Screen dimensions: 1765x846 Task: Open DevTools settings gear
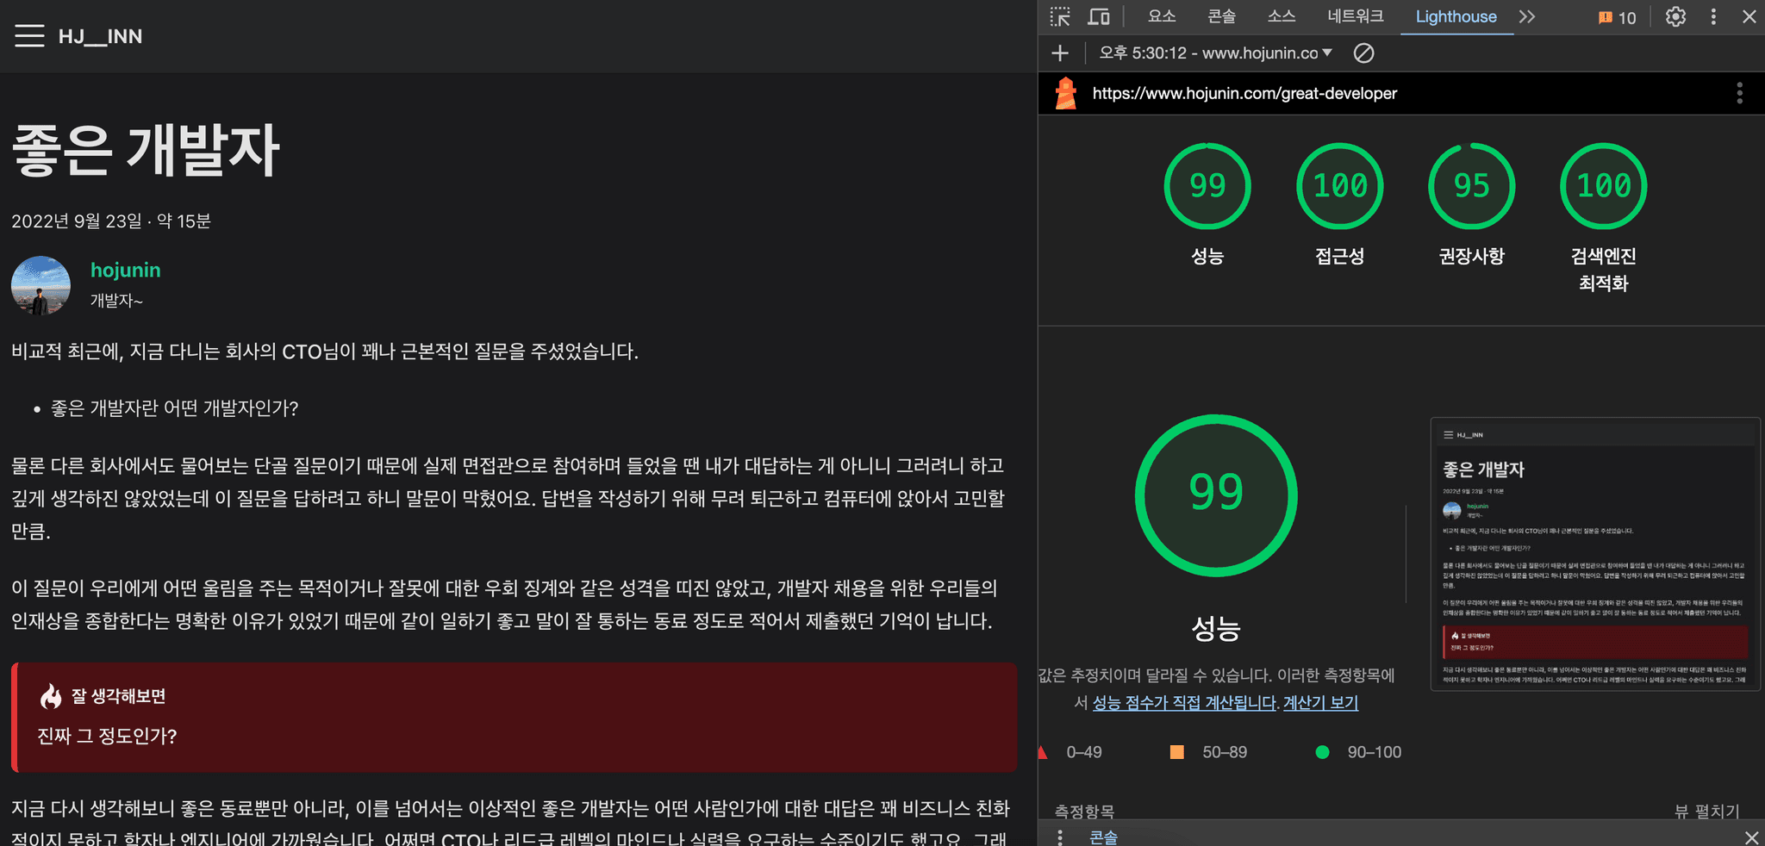[x=1675, y=16]
